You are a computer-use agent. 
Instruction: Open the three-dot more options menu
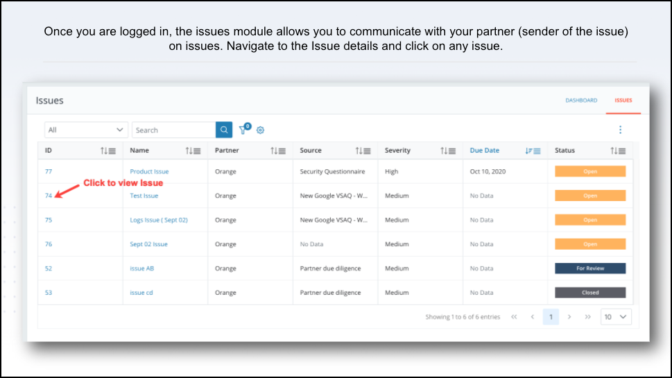[x=620, y=130]
